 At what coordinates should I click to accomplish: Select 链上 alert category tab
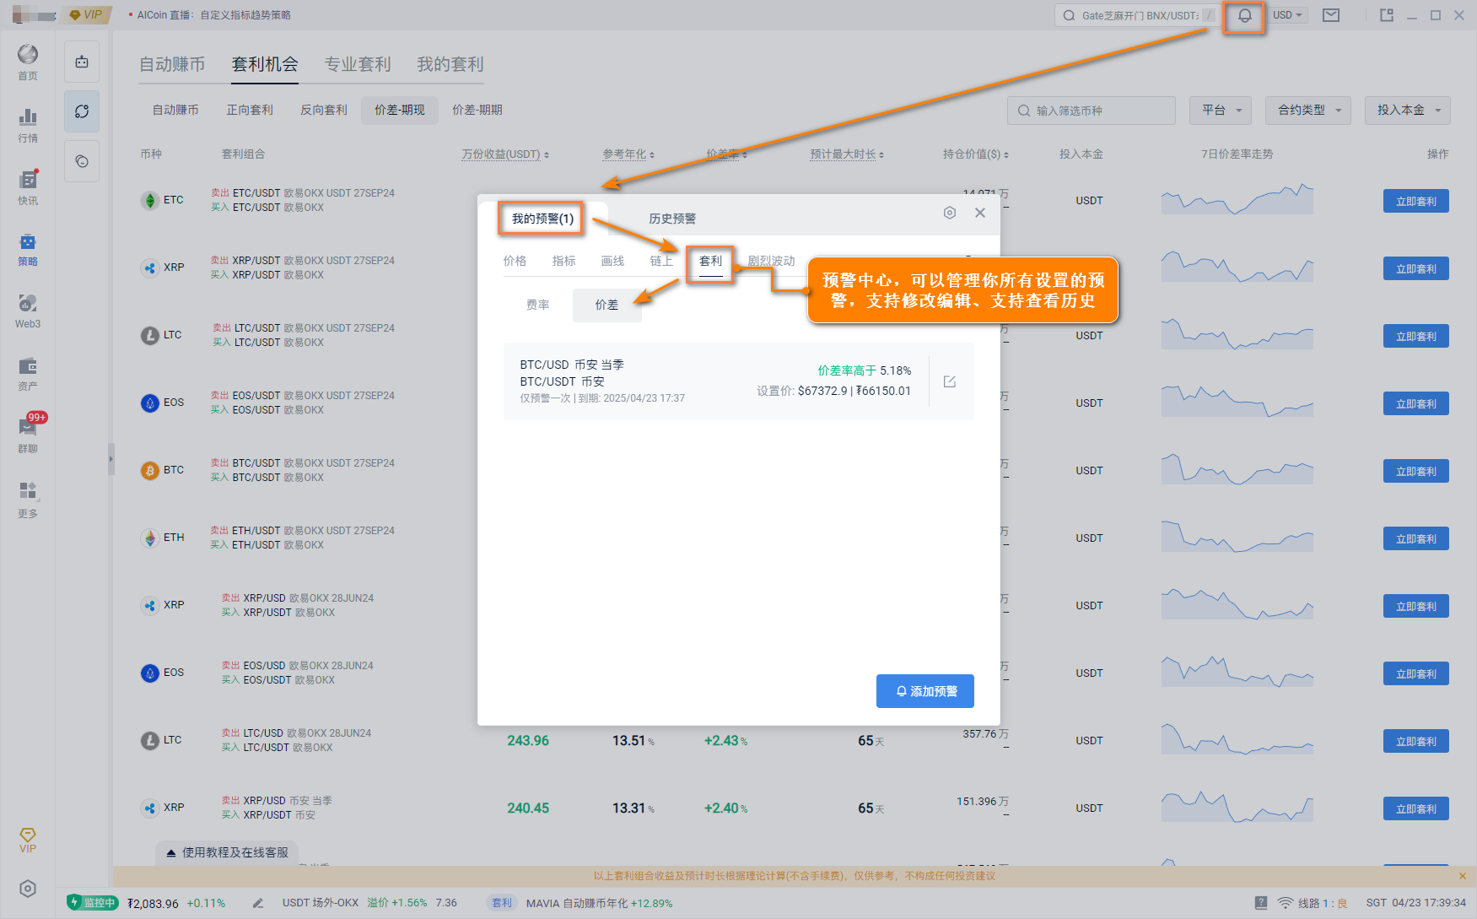point(661,261)
